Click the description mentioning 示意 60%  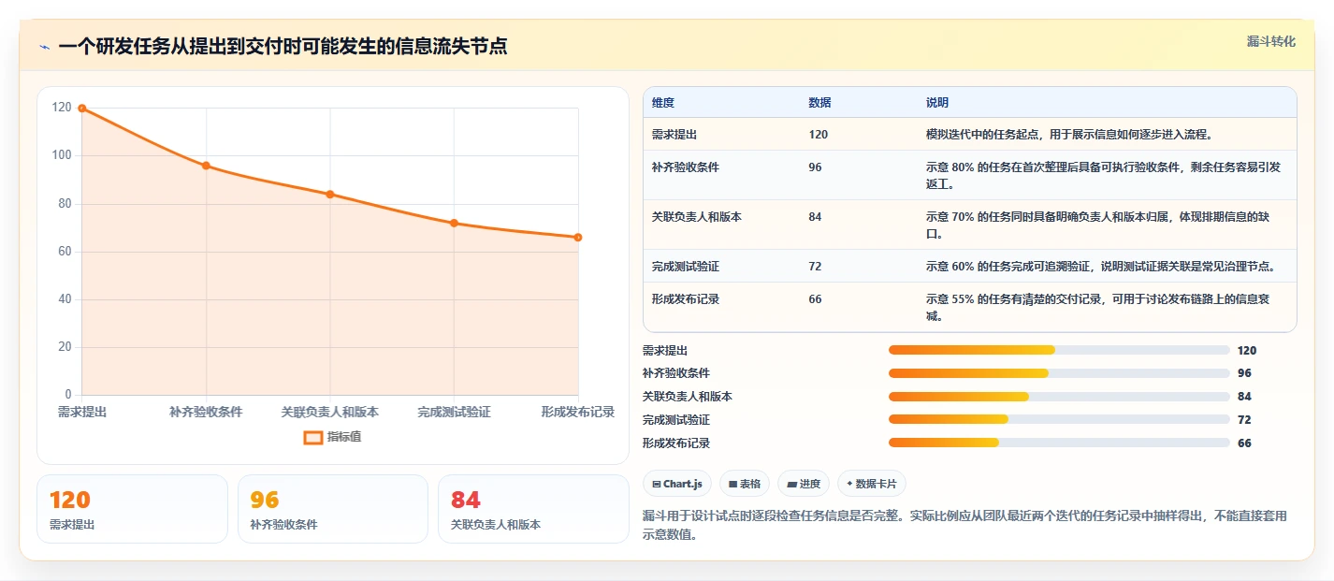[1100, 267]
